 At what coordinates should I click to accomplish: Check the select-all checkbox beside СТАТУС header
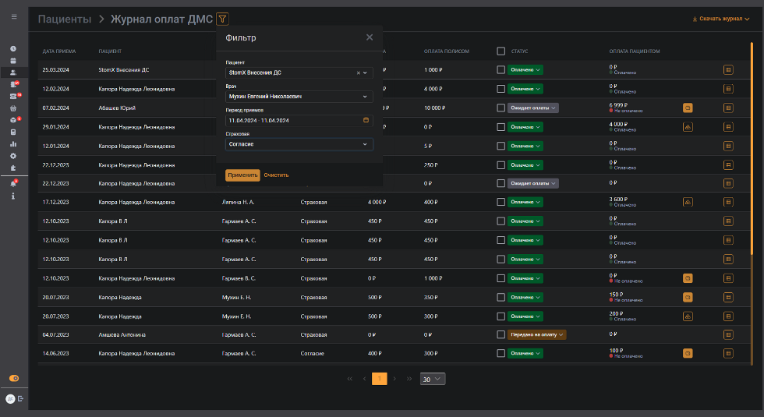click(500, 51)
